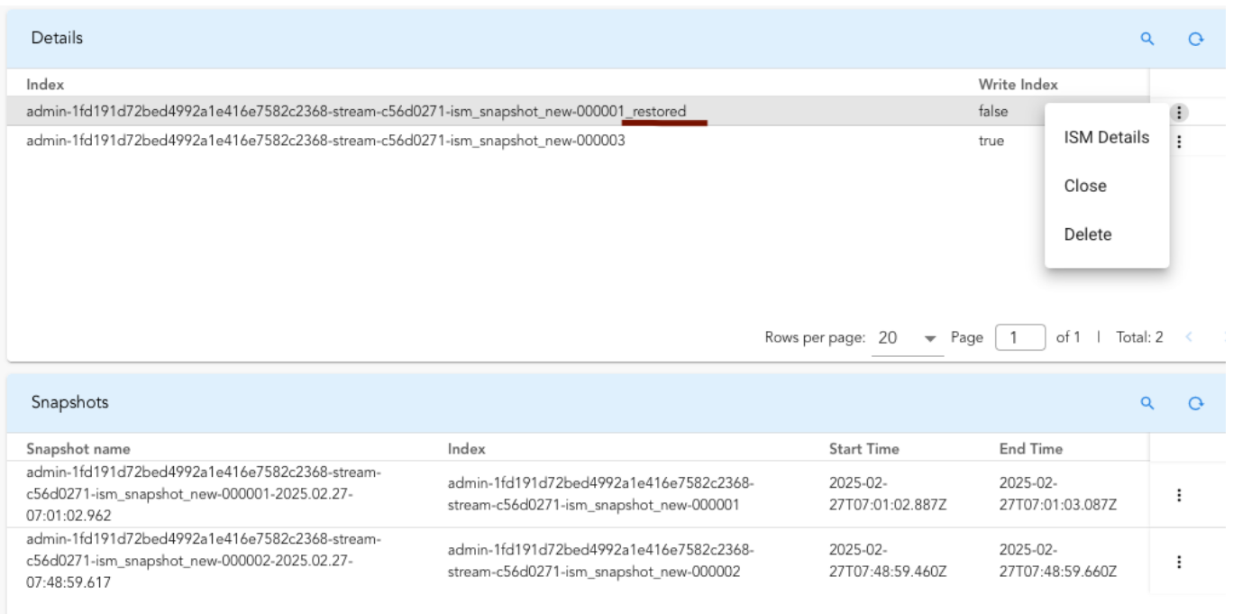1233x614 pixels.
Task: Sort snapshots by Start Time header
Action: (x=863, y=449)
